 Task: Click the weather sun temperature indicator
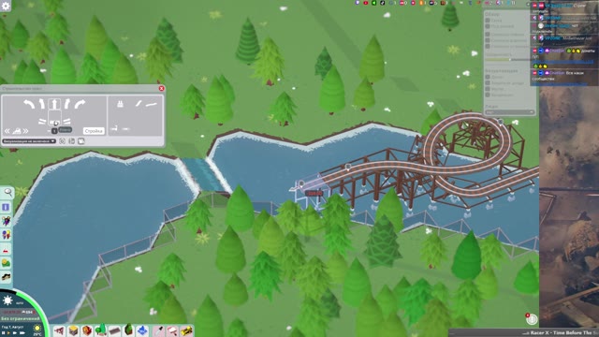point(37,330)
